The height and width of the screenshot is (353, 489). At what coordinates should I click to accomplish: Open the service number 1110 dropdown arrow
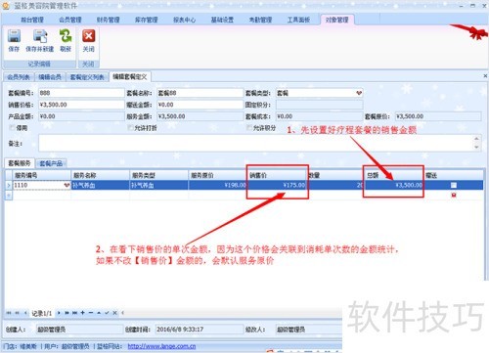pyautogui.click(x=67, y=185)
